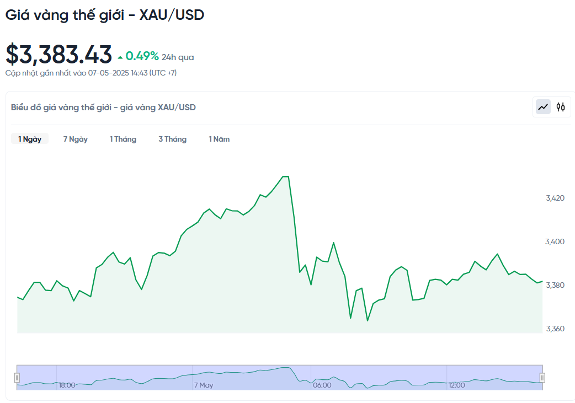Click the 3,360 price axis label
The image size is (575, 403).
[x=555, y=329]
